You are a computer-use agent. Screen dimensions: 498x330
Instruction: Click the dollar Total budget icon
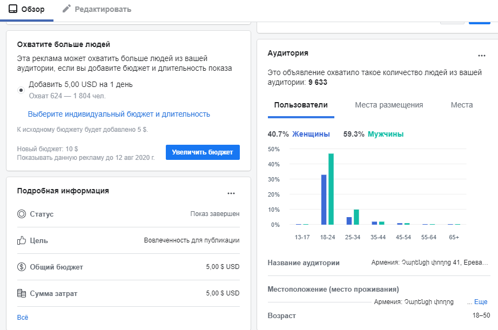point(22,267)
